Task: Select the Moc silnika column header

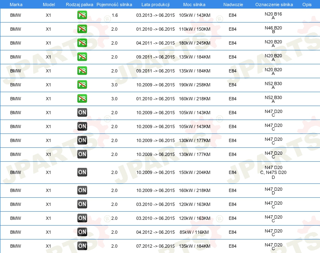Action: [x=194, y=5]
